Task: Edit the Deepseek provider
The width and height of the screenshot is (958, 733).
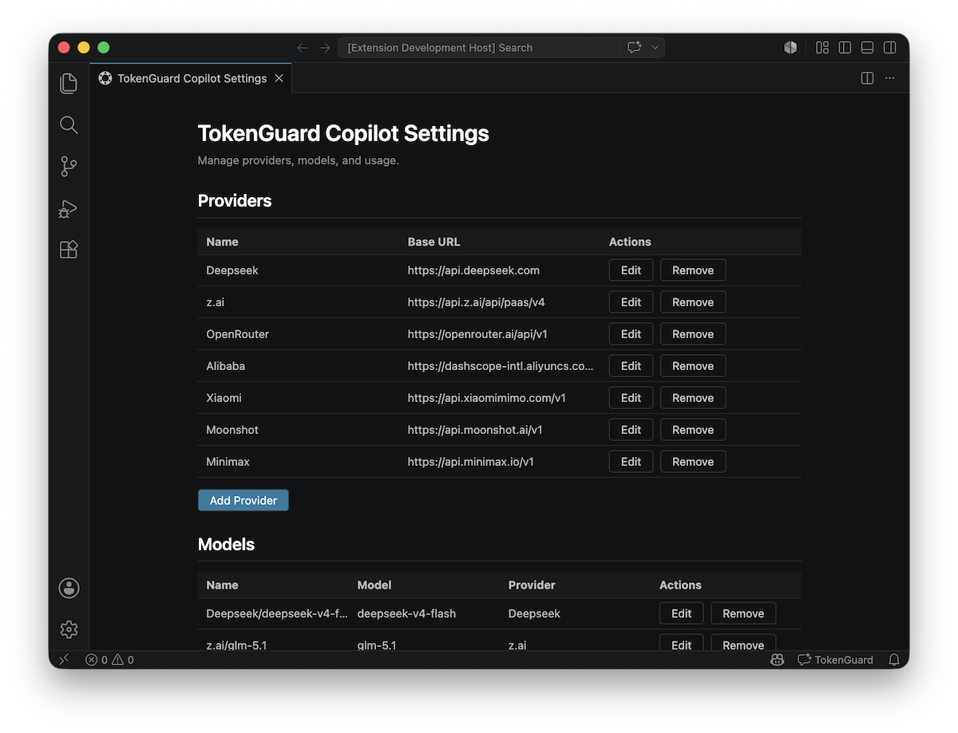Action: coord(631,270)
